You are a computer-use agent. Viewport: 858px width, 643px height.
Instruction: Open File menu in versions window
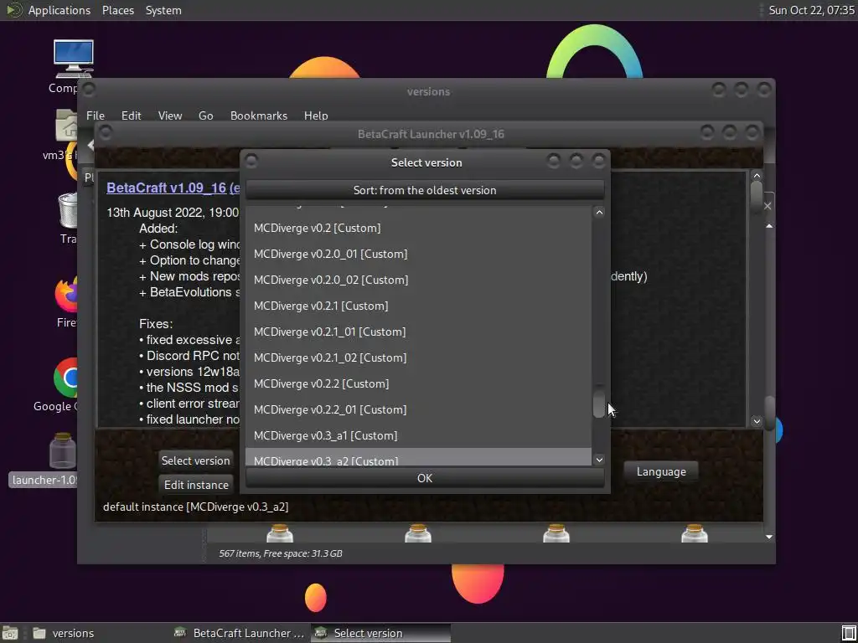[x=96, y=116]
